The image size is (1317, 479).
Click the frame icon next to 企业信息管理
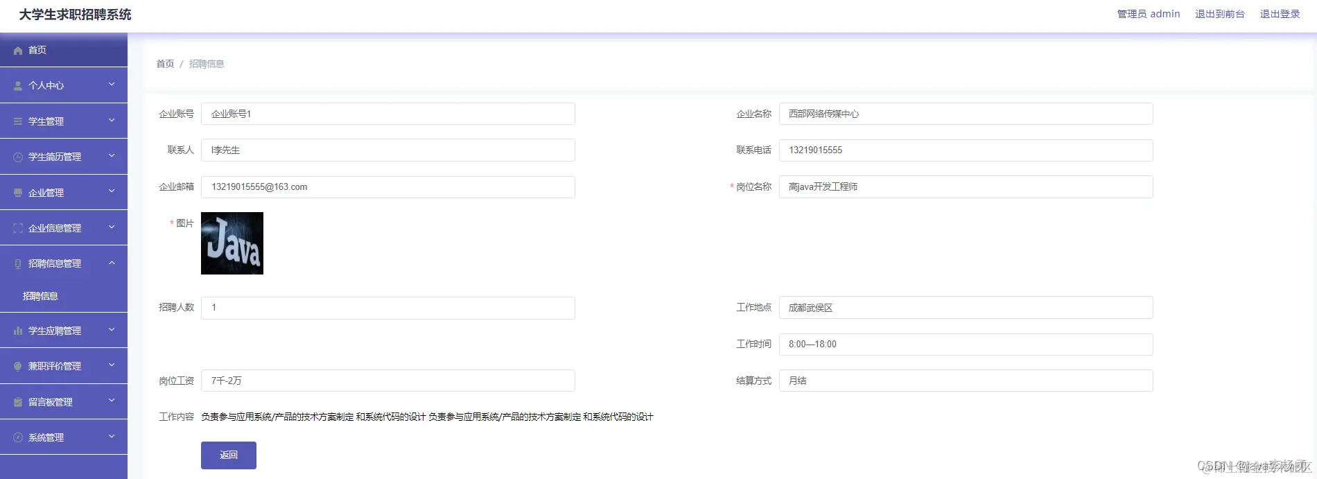click(x=18, y=228)
